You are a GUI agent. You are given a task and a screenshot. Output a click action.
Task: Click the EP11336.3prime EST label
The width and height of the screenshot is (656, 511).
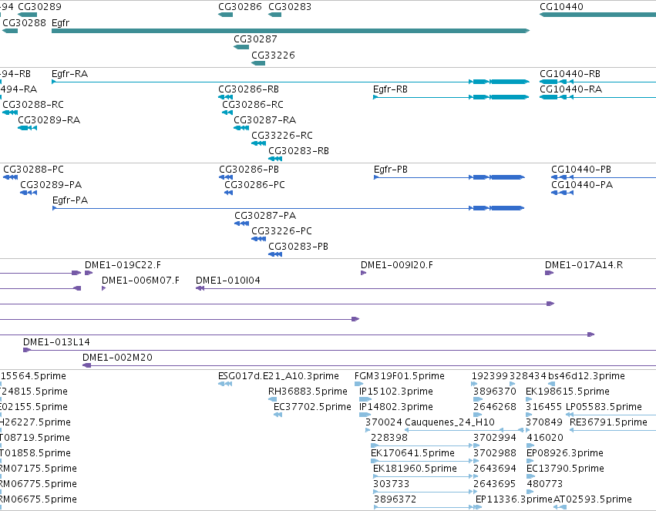tap(513, 499)
